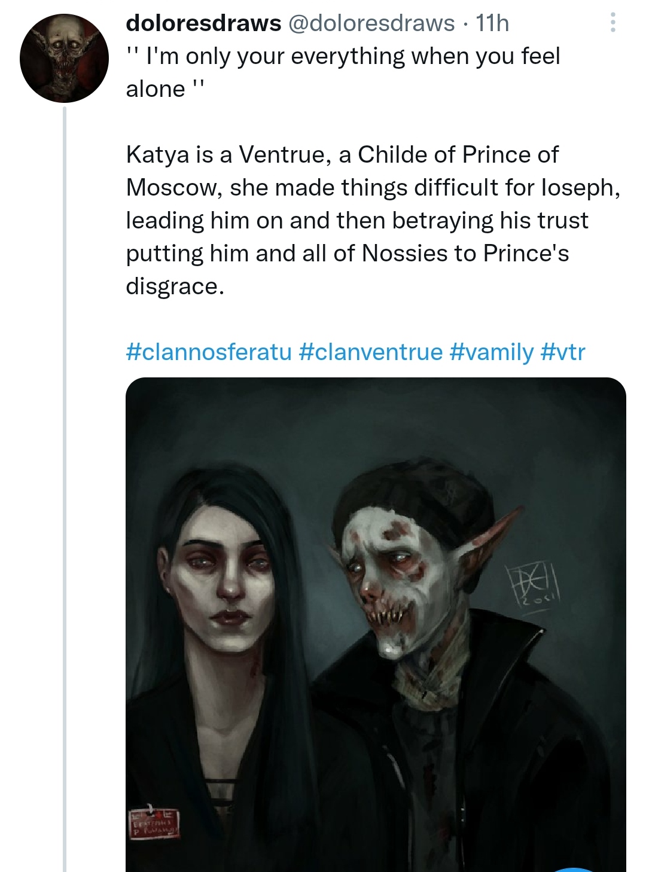Open the three-dot more options menu
This screenshot has width=646, height=872.
coord(613,23)
